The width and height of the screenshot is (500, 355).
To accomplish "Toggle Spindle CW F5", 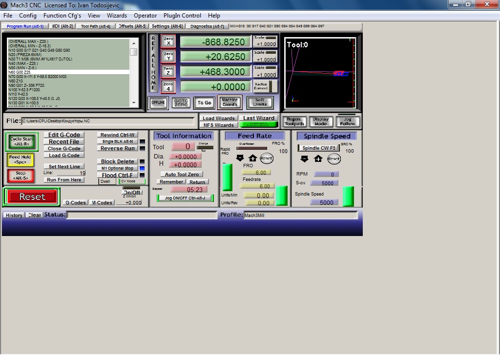I will click(x=318, y=148).
